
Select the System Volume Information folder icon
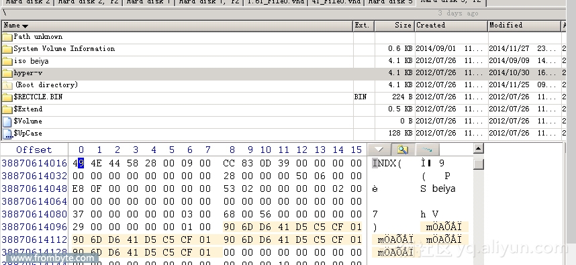tap(7, 49)
